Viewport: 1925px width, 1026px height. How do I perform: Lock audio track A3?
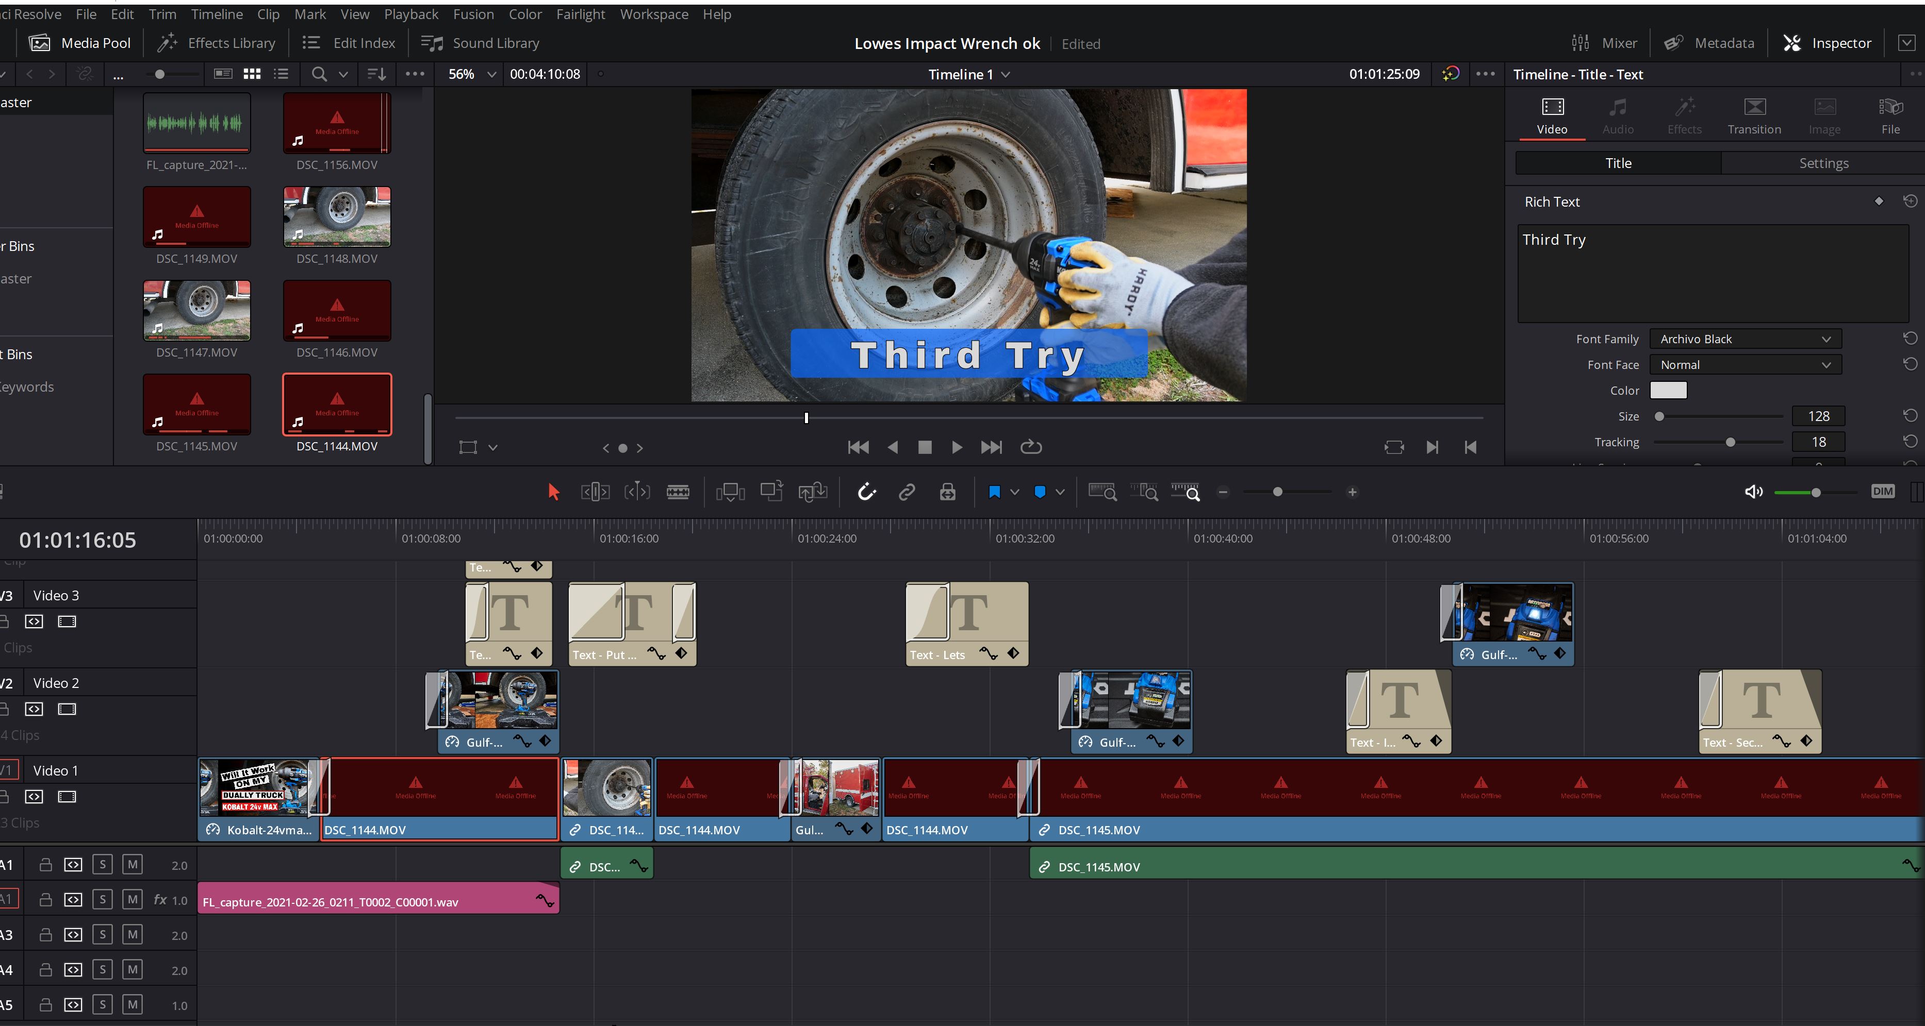tap(45, 934)
